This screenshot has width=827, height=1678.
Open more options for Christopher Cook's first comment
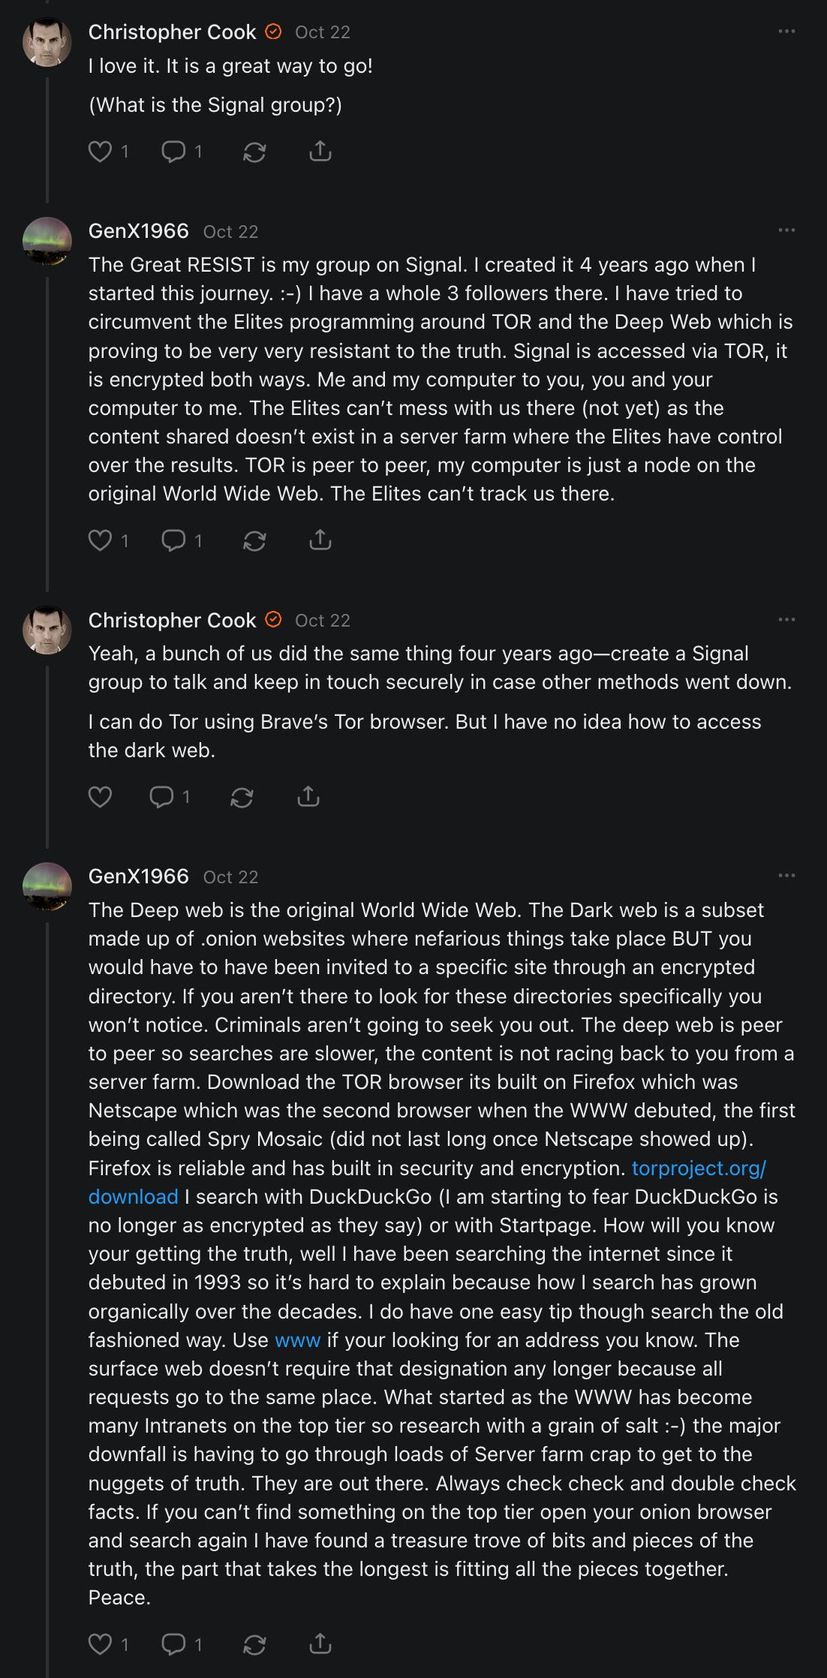pos(786,32)
